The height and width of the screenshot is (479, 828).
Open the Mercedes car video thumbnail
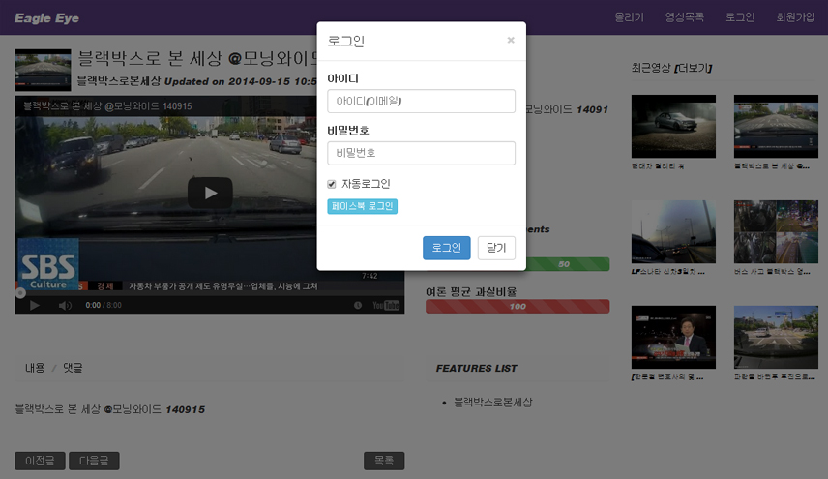[x=673, y=126]
